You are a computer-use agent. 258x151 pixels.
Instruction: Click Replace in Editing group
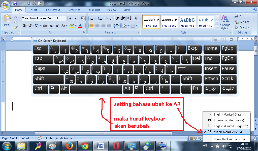(x=242, y=22)
